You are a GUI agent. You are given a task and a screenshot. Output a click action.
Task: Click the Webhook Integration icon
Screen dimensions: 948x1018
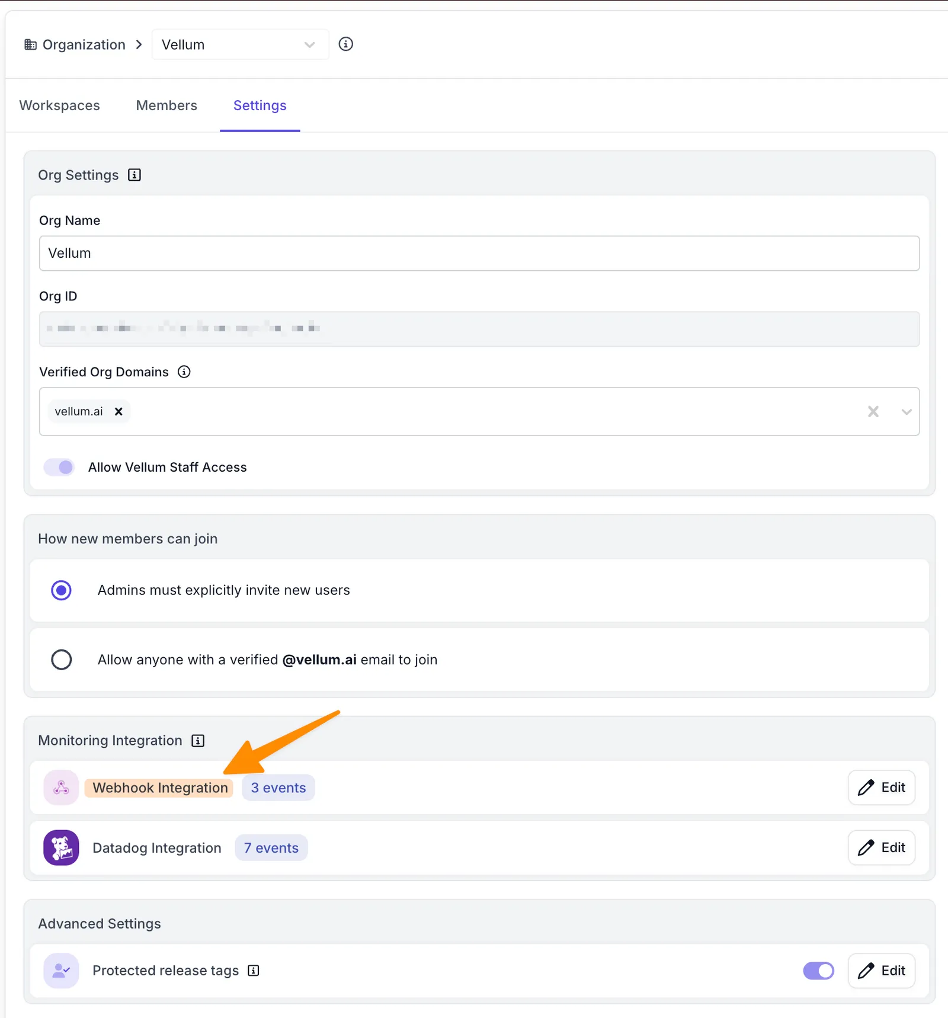coord(61,787)
